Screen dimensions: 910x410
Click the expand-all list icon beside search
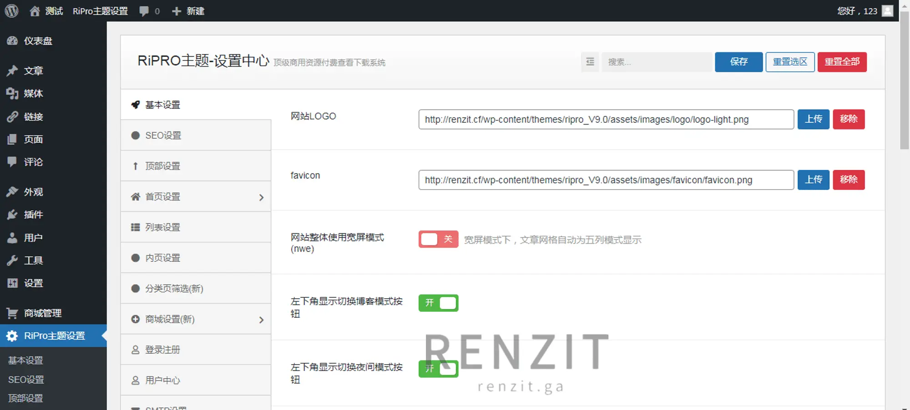point(590,62)
